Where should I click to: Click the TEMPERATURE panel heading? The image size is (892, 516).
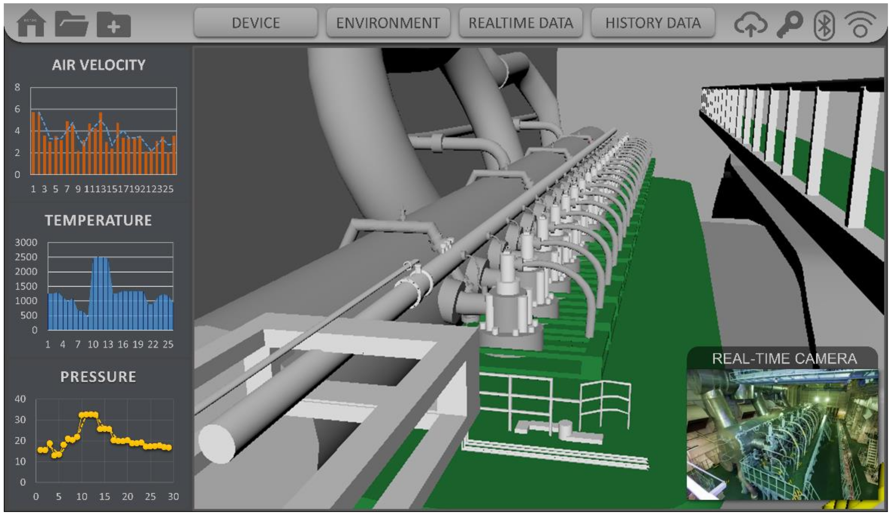click(98, 220)
